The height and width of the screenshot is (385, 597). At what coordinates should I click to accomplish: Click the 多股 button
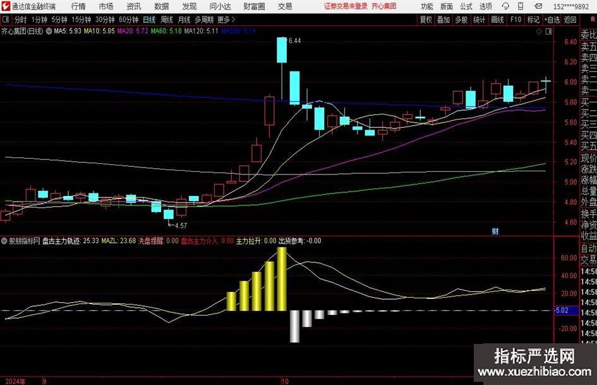click(461, 20)
